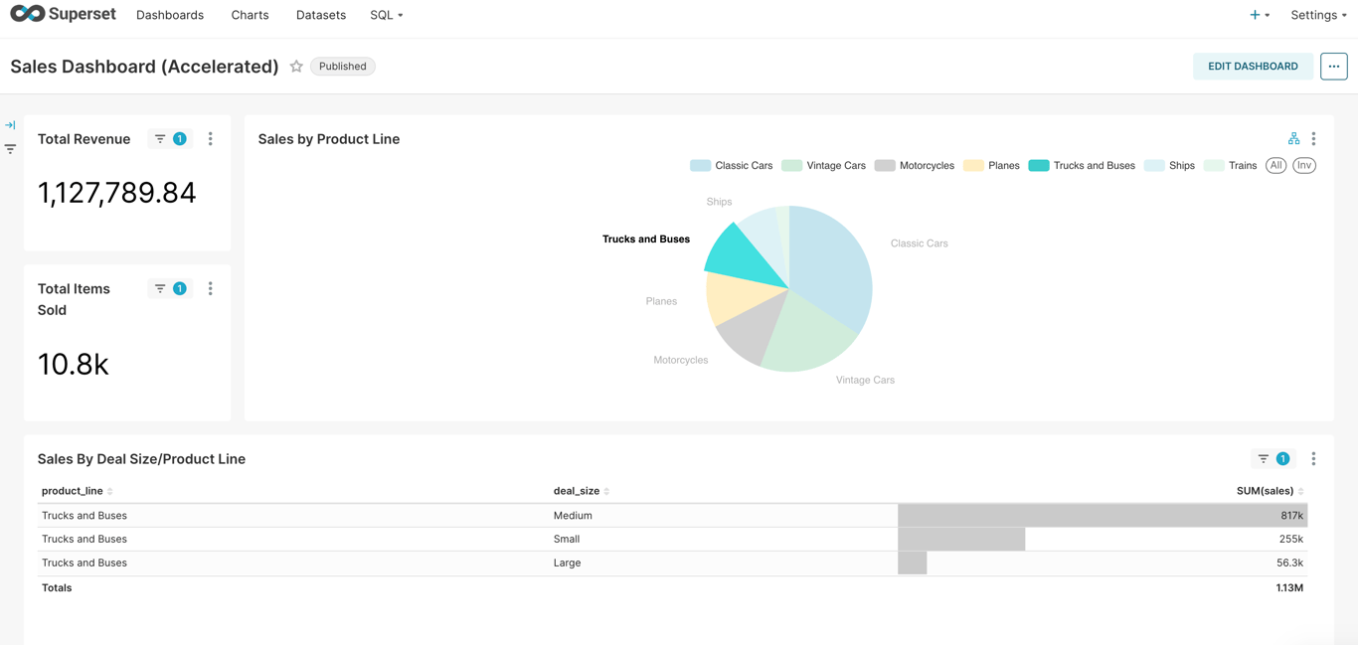Click applied filter icon on Sales By Deal Size

click(1264, 459)
